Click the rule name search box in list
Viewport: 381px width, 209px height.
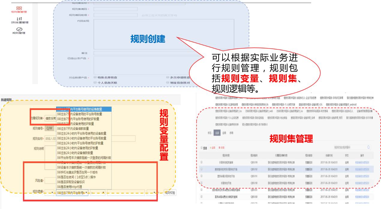click(x=352, y=147)
